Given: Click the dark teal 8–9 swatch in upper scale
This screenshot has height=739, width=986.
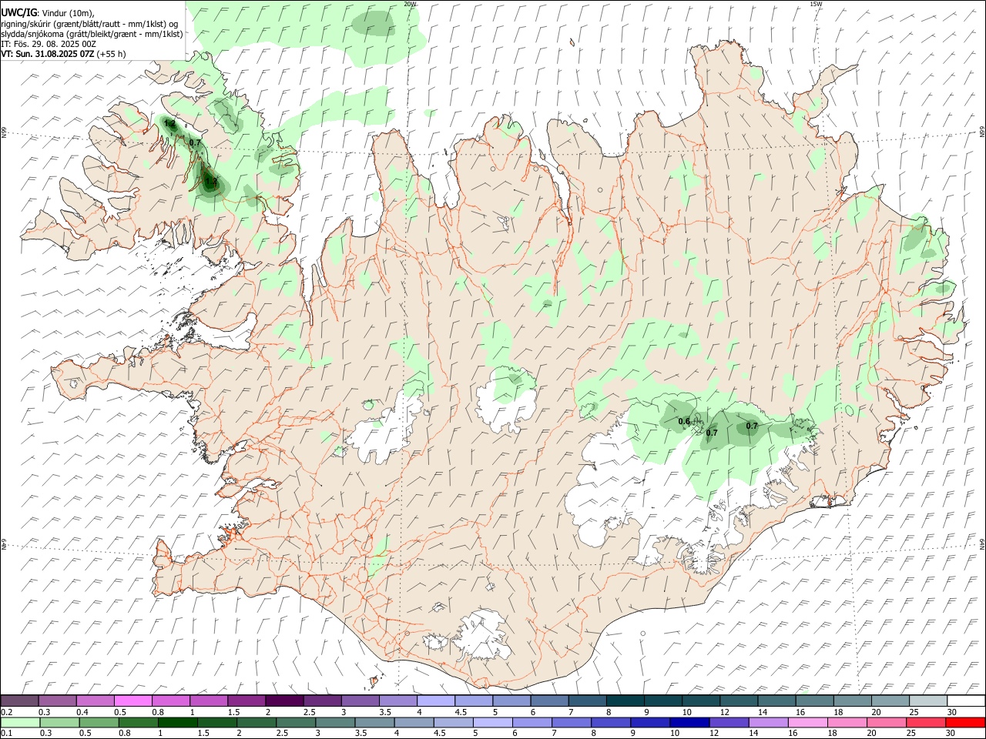Looking at the screenshot, I should pos(625,701).
